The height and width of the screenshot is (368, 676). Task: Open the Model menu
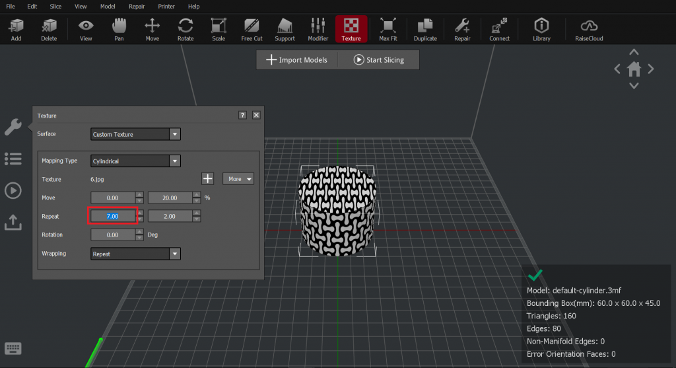click(x=108, y=7)
